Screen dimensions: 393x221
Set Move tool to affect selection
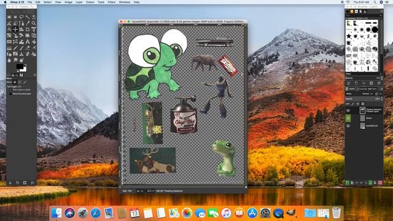pos(20,82)
